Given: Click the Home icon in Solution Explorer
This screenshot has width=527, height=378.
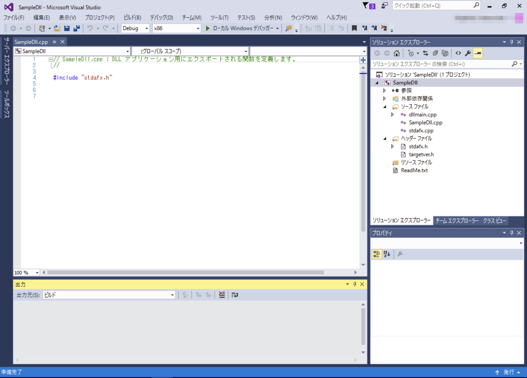Looking at the screenshot, I should 396,53.
